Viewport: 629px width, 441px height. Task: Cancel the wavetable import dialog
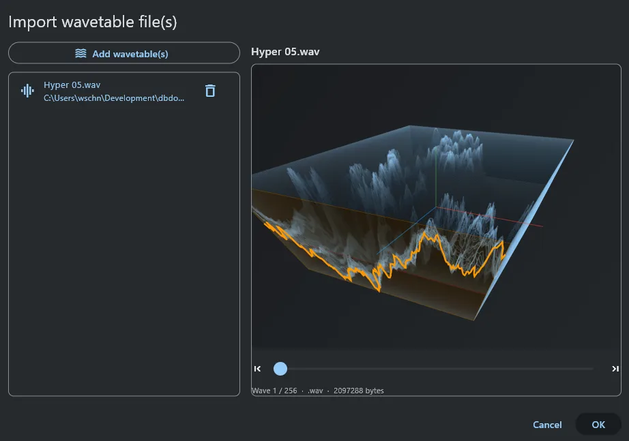547,425
